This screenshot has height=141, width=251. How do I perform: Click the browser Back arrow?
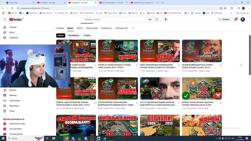click(x=3, y=8)
